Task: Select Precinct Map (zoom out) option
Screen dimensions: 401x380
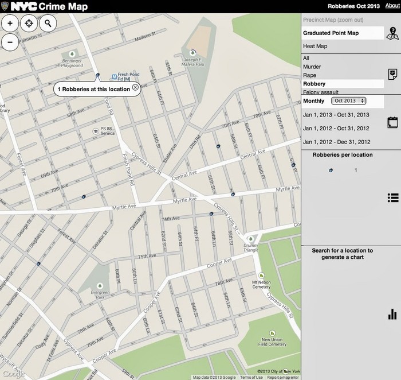Action: (x=333, y=20)
